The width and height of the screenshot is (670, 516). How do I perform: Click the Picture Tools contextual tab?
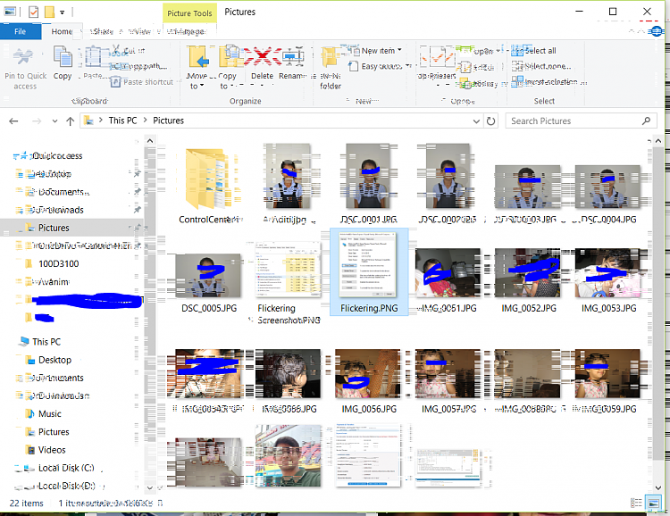tap(189, 13)
